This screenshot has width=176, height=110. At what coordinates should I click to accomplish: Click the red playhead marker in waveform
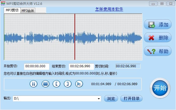[x=75, y=37]
